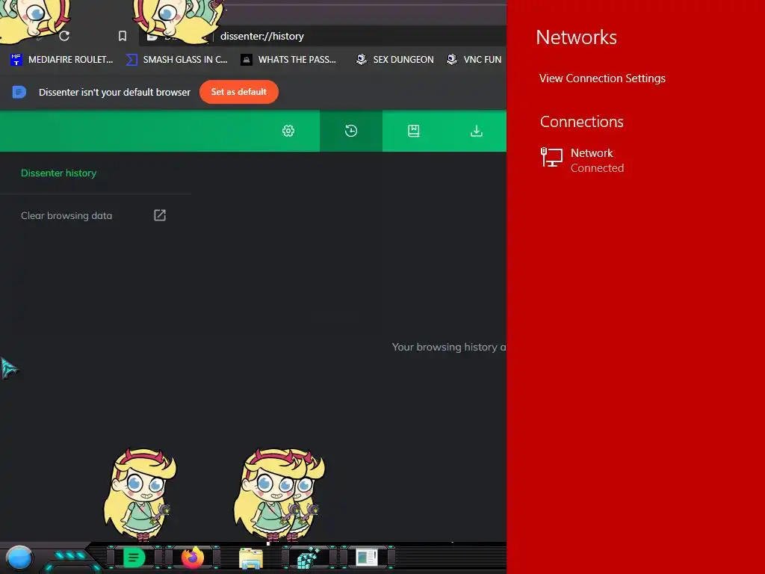Bookmark this page with the bookmark icon
Screen dimensions: 765x574
[x=123, y=36]
